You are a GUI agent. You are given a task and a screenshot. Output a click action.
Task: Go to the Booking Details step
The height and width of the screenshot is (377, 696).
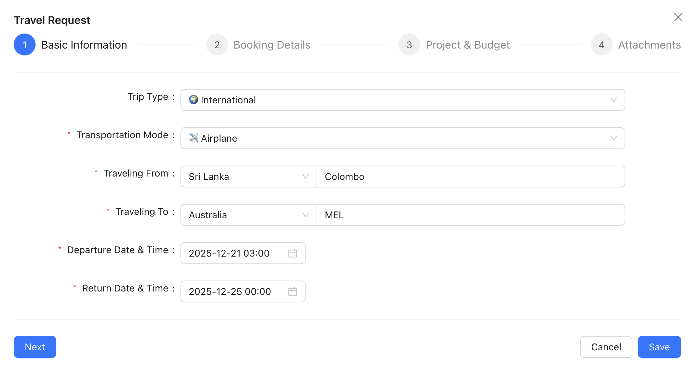272,45
